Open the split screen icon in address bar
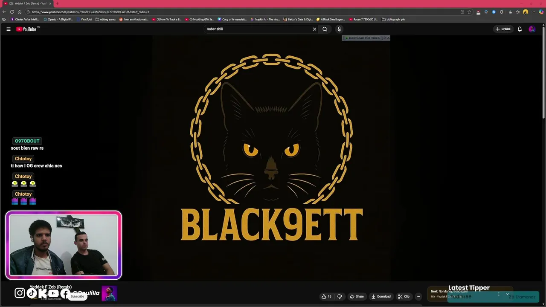546x307 pixels. click(x=462, y=12)
